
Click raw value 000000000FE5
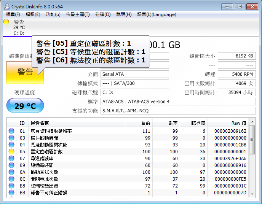click(x=230, y=179)
